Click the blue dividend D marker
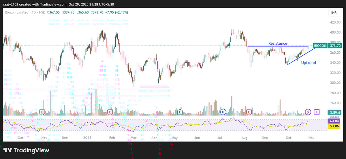 point(223,112)
